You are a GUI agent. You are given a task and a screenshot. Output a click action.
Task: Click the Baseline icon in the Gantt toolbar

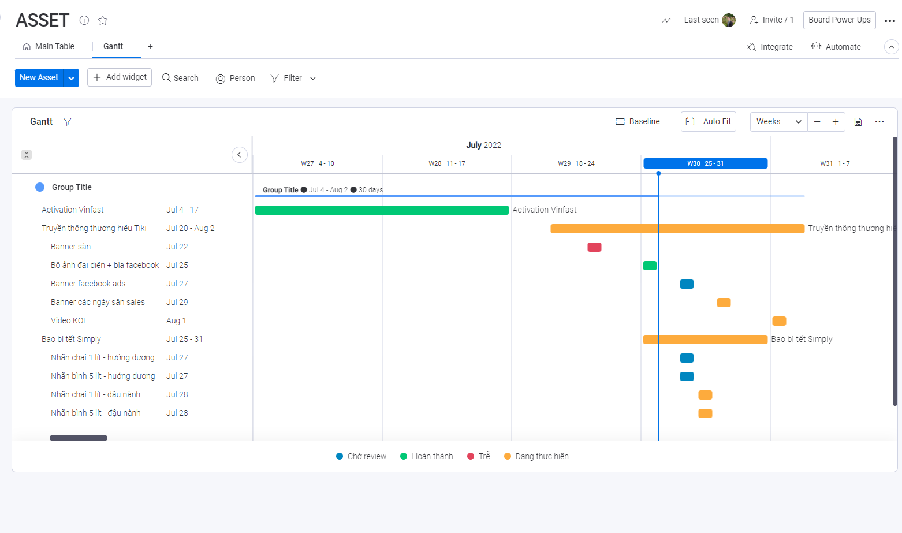618,121
